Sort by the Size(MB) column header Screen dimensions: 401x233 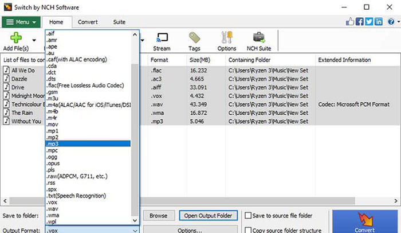point(206,60)
